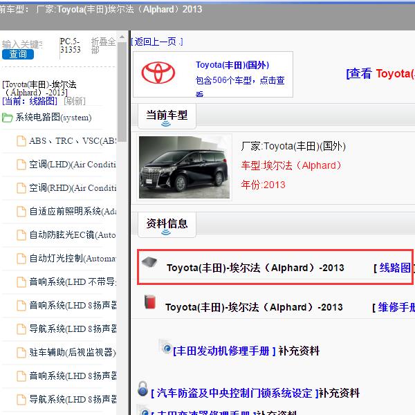Image resolution: width=415 pixels, height=415 pixels.
Task: Open 驻车辅助(后视监视器) tree item
Action: point(73,352)
